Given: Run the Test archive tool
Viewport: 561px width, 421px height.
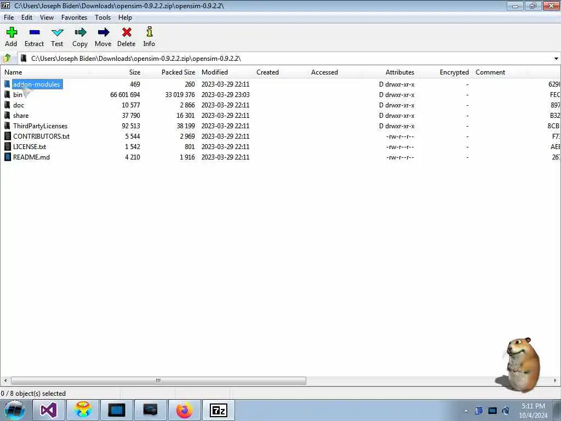Looking at the screenshot, I should coord(57,37).
